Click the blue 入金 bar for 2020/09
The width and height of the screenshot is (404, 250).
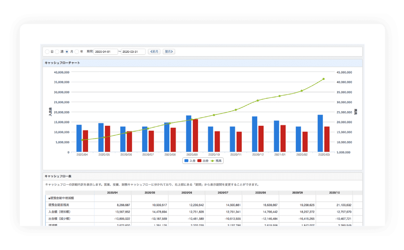(x=188, y=134)
